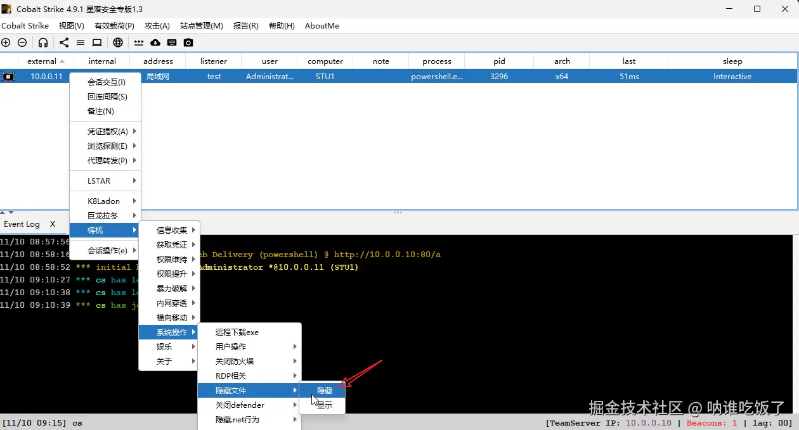Sort sessions by the process column header
This screenshot has width=799, height=430.
pos(437,61)
